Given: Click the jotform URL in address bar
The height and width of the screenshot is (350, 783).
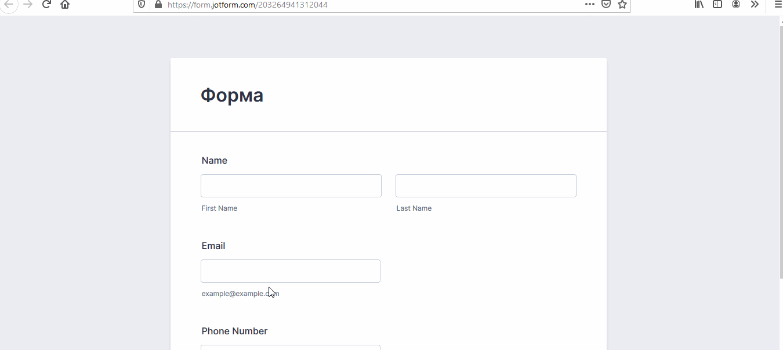Looking at the screenshot, I should 248,5.
